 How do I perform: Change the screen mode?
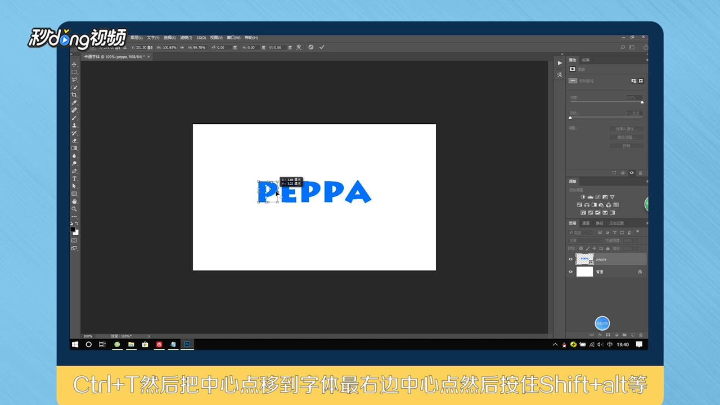point(74,248)
